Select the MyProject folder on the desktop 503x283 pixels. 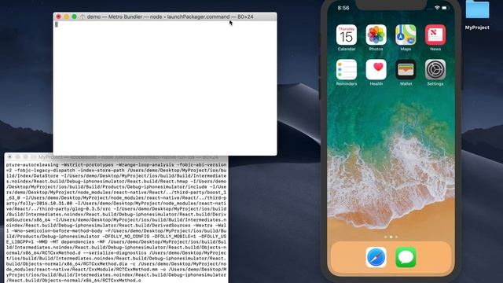477,14
